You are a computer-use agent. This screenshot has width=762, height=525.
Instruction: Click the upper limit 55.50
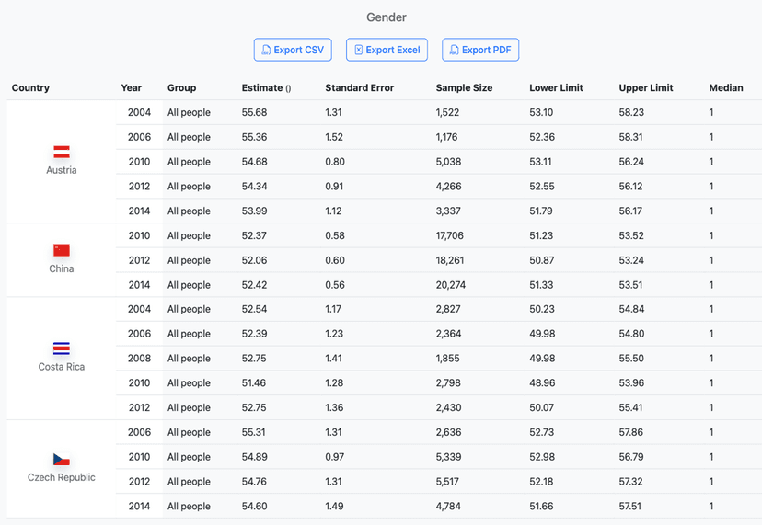point(631,359)
